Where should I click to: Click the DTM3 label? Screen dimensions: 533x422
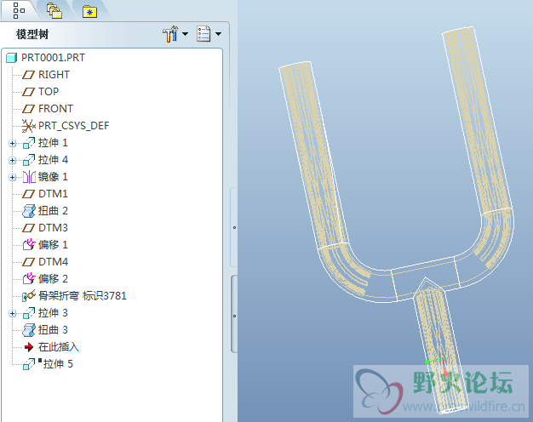tap(53, 228)
